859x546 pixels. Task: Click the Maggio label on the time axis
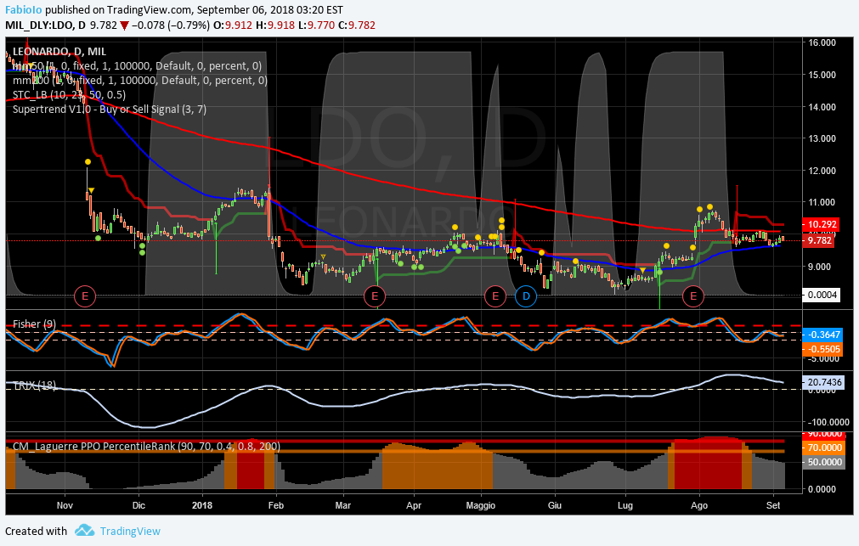click(x=480, y=505)
